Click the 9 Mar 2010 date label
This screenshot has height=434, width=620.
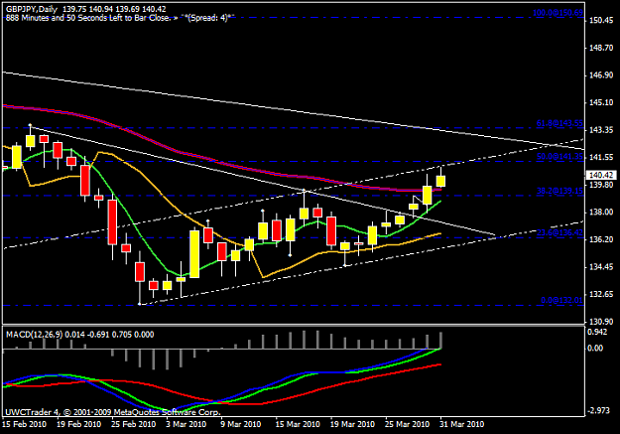click(x=240, y=424)
